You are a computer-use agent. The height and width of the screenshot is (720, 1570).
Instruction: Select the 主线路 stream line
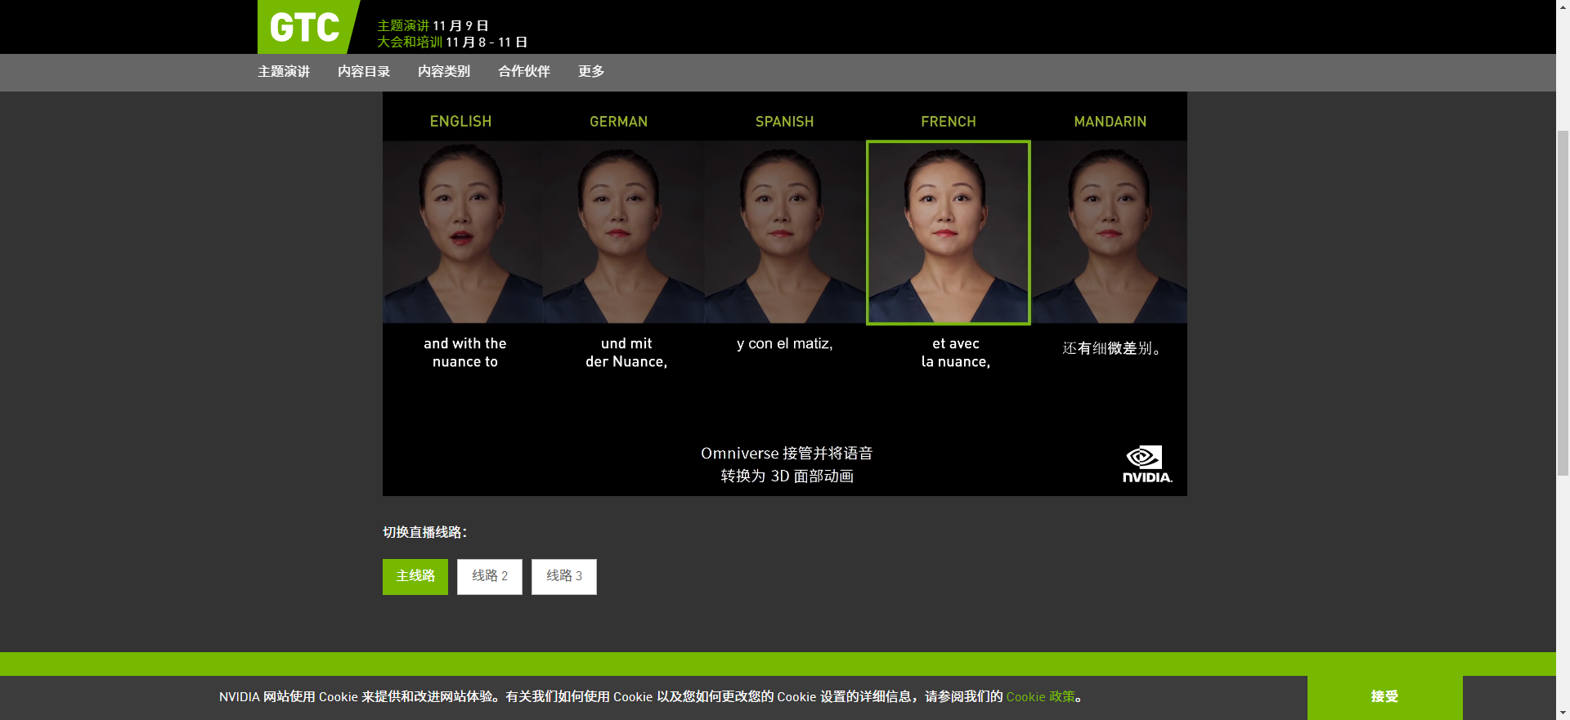[415, 576]
